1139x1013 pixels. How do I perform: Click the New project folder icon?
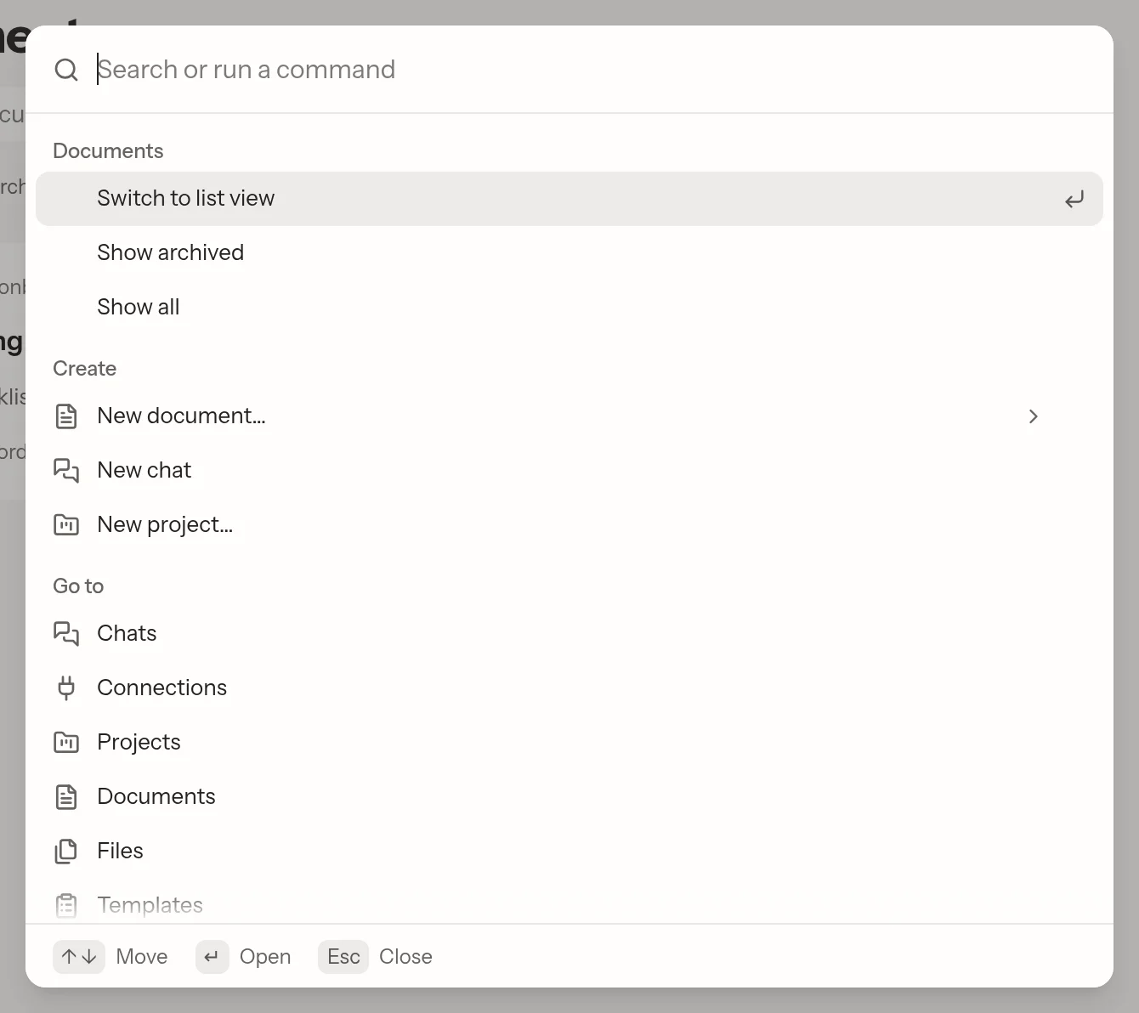click(x=66, y=524)
